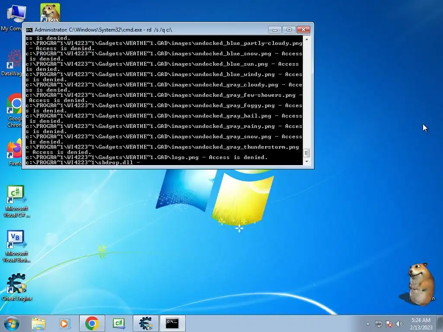
Task: Click the network status tray icon
Action: coord(378,324)
